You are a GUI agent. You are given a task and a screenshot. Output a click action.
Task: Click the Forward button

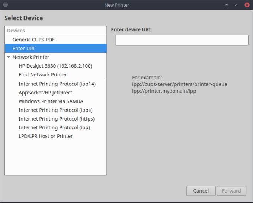[231, 191]
